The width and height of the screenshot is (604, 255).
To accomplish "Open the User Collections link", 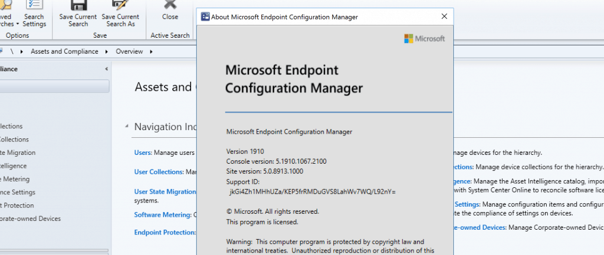I will pyautogui.click(x=159, y=172).
